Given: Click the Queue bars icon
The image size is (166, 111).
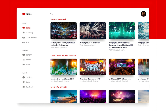Looking at the screenshot, I should pyautogui.click(x=24, y=60).
